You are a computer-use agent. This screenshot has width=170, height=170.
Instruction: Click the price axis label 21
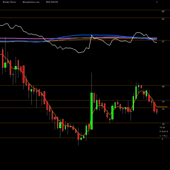(163, 41)
